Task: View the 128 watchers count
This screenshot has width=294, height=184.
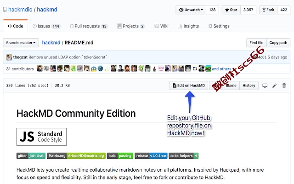Action: coord(212,10)
